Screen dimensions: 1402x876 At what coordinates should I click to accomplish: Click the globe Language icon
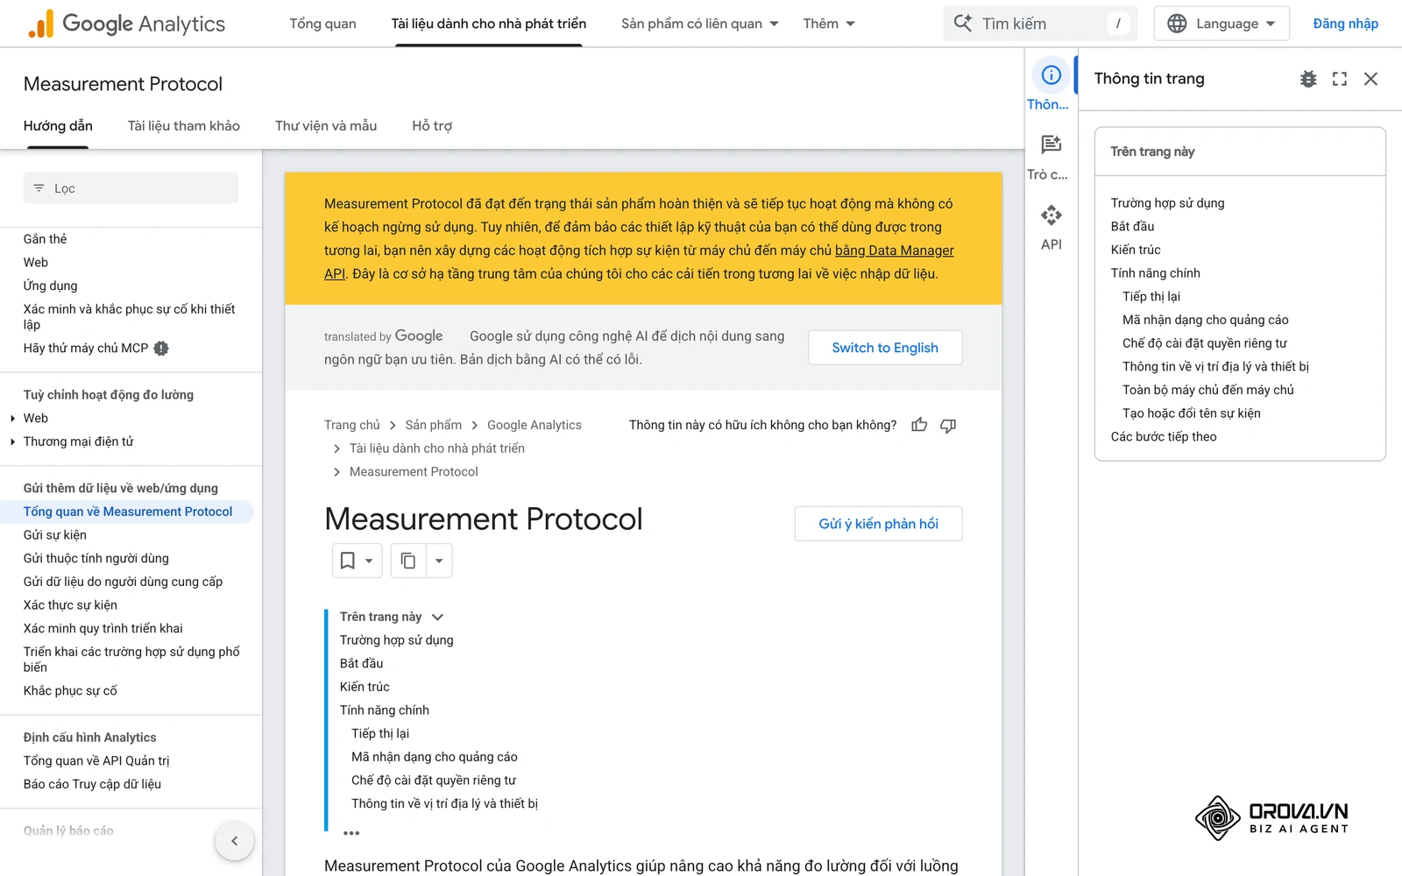pos(1177,24)
